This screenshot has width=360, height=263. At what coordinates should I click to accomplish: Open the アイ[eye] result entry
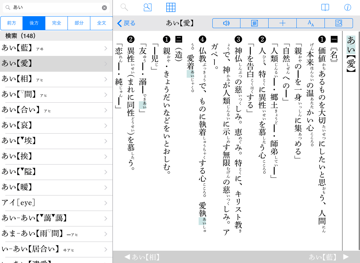point(56,203)
